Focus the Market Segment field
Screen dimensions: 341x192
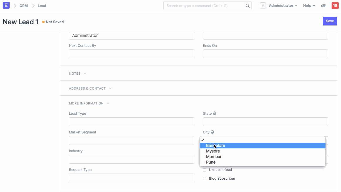point(131,140)
